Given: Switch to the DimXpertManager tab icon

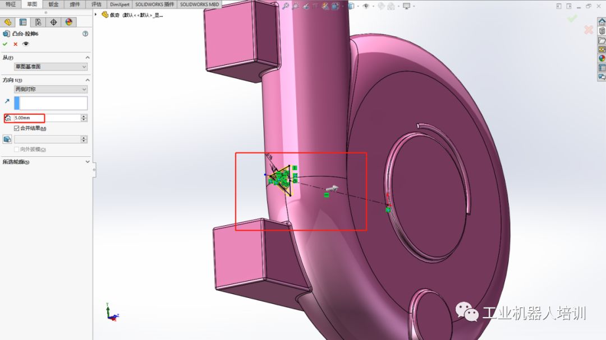Looking at the screenshot, I should (x=53, y=22).
